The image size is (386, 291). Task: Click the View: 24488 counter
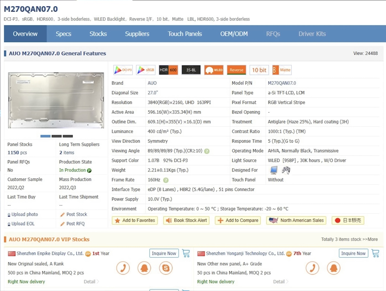point(366,53)
